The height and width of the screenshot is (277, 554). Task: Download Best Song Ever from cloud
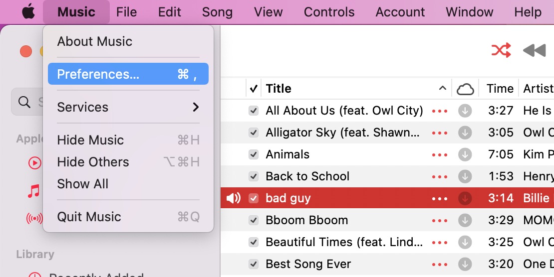(465, 264)
